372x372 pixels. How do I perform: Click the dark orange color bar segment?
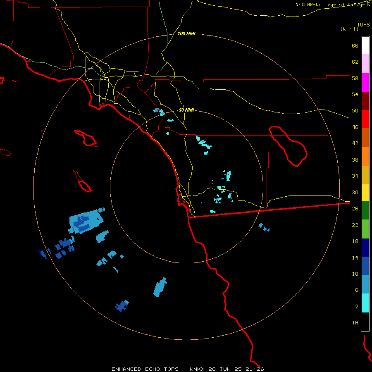pyautogui.click(x=365, y=138)
